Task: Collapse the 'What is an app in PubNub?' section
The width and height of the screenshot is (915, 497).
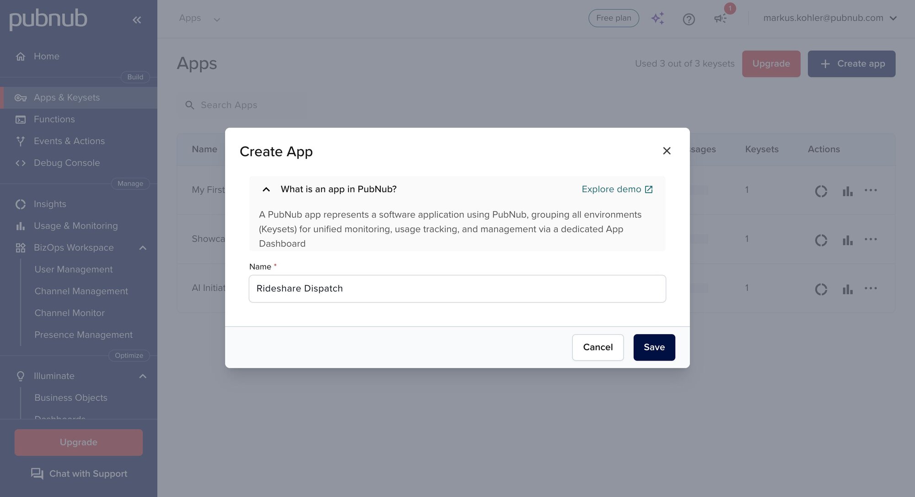Action: 266,189
